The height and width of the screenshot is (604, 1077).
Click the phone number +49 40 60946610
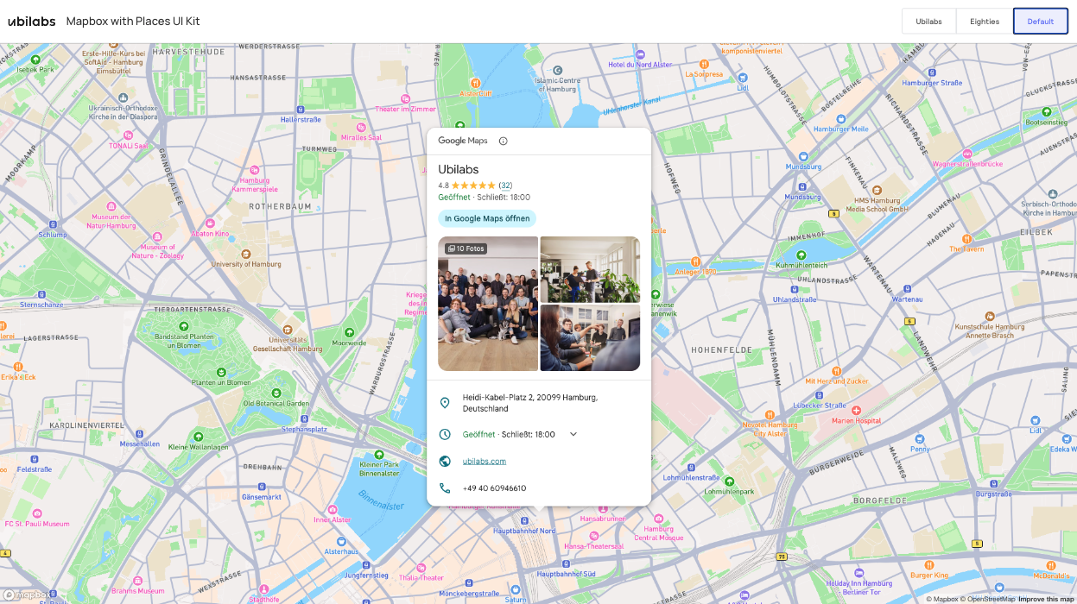pos(494,488)
